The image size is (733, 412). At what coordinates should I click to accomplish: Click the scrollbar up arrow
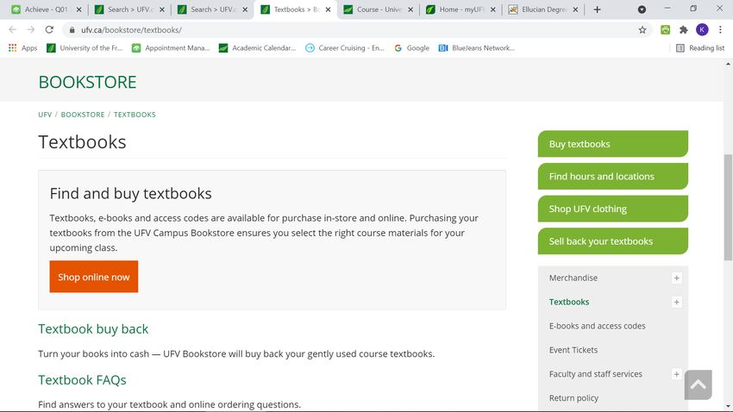(728, 64)
